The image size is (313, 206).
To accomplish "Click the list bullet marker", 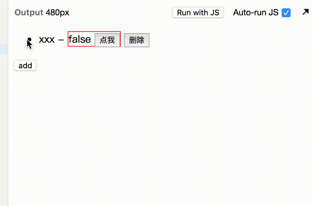I will [29, 40].
